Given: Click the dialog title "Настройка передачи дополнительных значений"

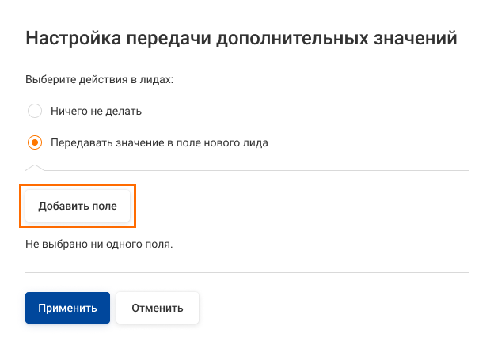Looking at the screenshot, I should coord(242,38).
